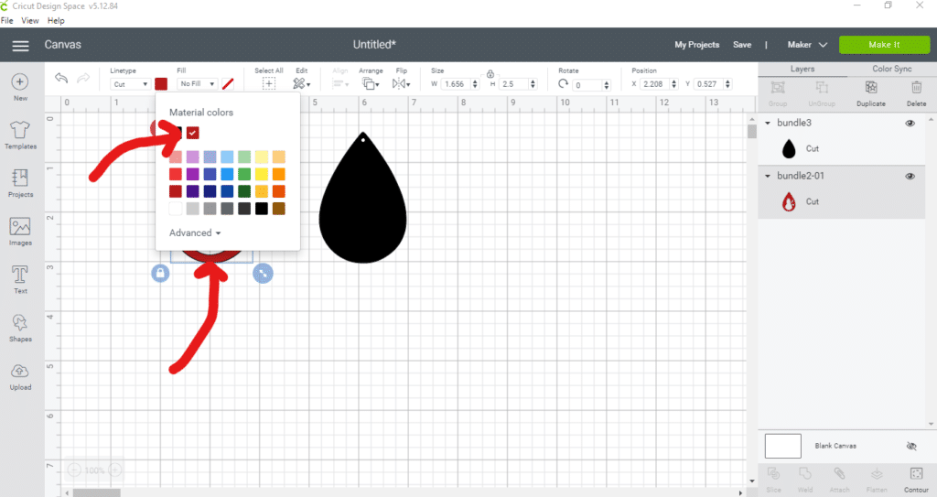The width and height of the screenshot is (937, 497).
Task: Open the Upload tool in sidebar
Action: [20, 373]
